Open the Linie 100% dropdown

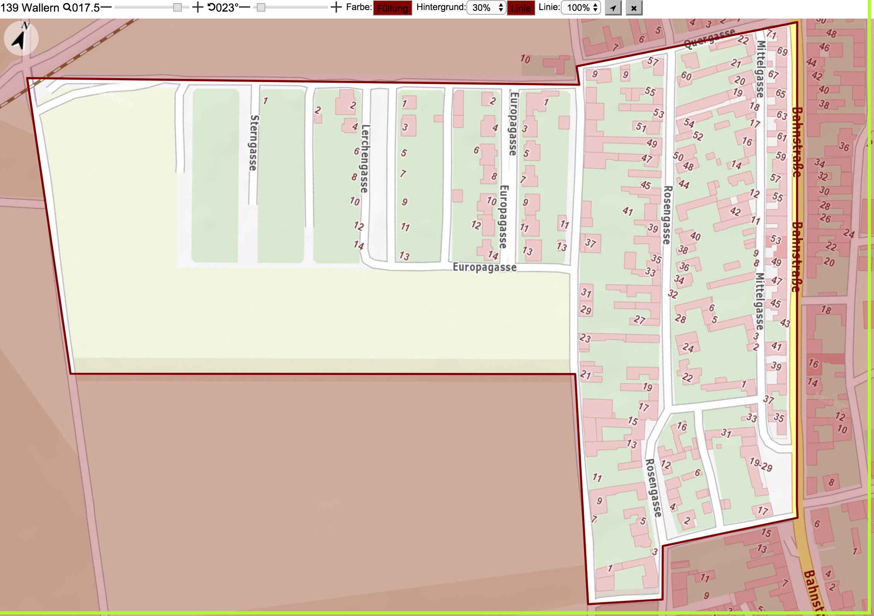[x=581, y=8]
